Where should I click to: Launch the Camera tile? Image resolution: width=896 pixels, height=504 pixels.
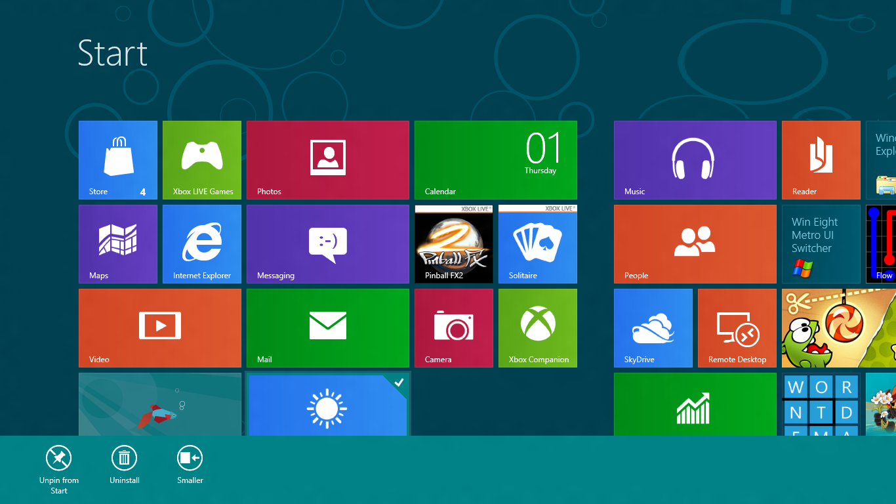coord(454,328)
